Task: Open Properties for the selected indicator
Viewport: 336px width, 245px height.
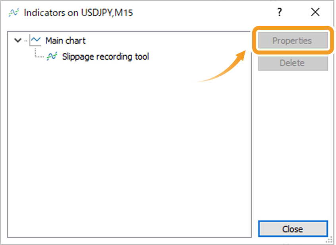Action: [x=292, y=41]
